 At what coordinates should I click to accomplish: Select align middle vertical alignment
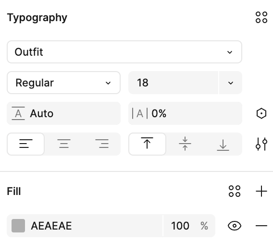coord(185,144)
